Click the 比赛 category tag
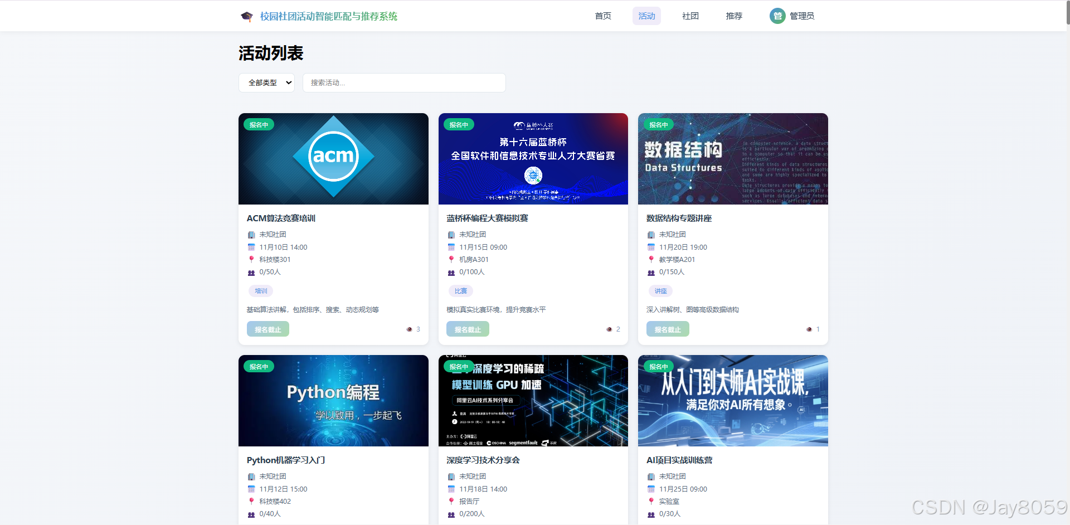This screenshot has height=525, width=1070. coord(461,291)
